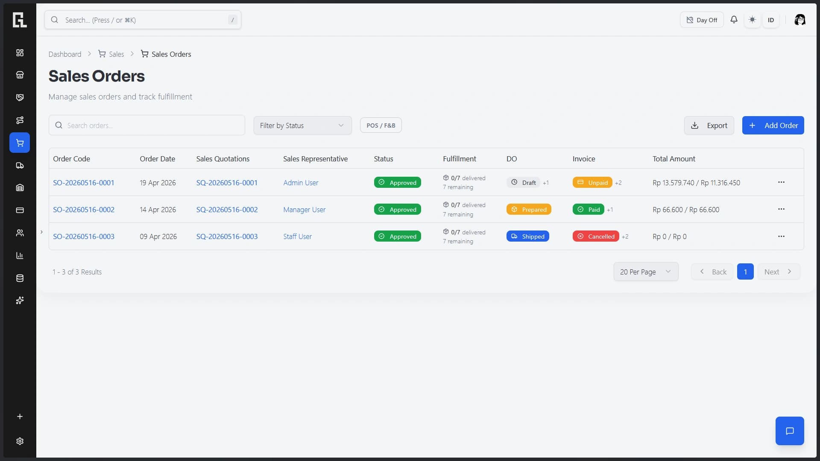Select the shopping cart Sales icon in sidebar
Image resolution: width=820 pixels, height=461 pixels.
[20, 143]
